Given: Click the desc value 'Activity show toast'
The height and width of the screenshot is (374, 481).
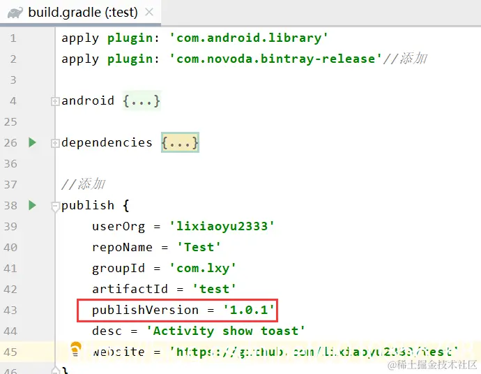Looking at the screenshot, I should pos(226,331).
